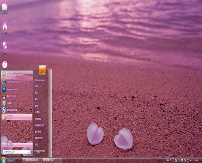This screenshot has height=163, width=202.
Task: Click the blue round tray icon
Action: coord(170,160)
